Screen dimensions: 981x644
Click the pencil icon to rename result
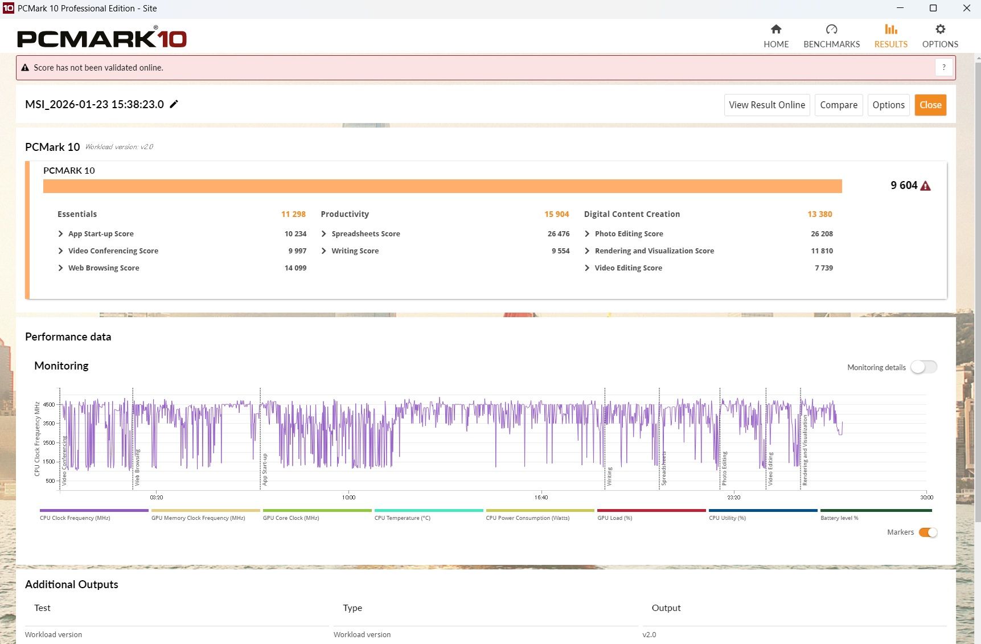[x=174, y=104]
